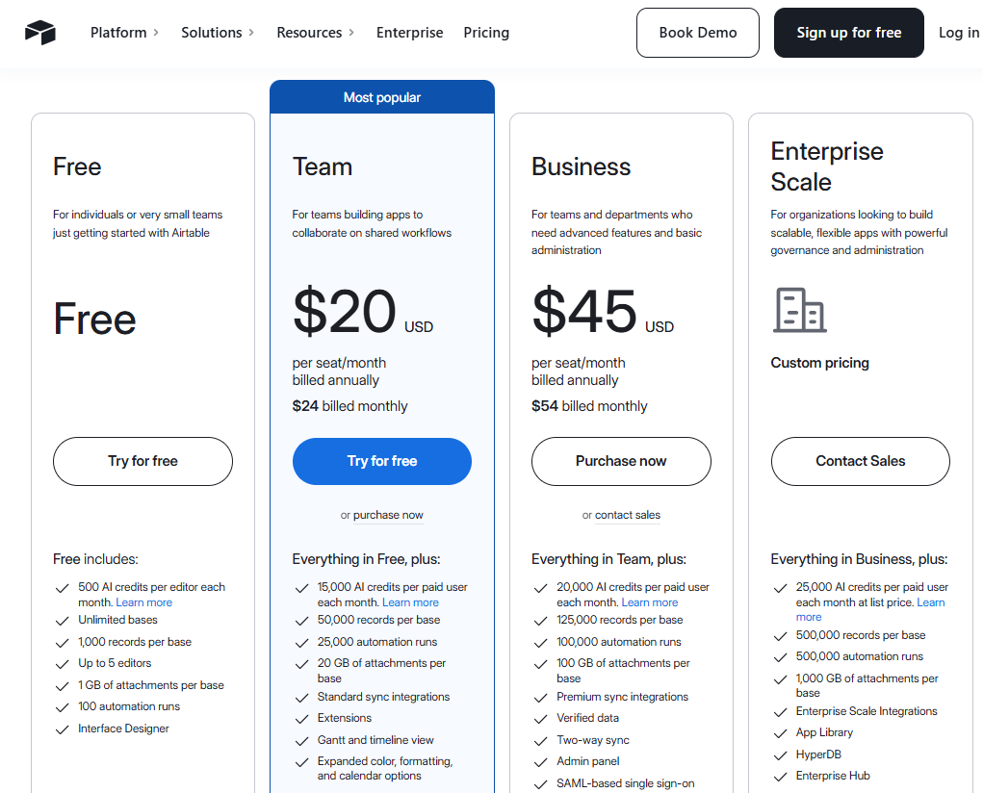Click checkmark beside Up to 5 editors

(x=62, y=664)
